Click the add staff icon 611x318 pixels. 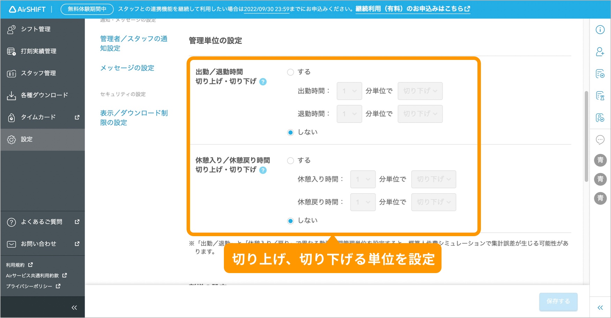tap(600, 52)
